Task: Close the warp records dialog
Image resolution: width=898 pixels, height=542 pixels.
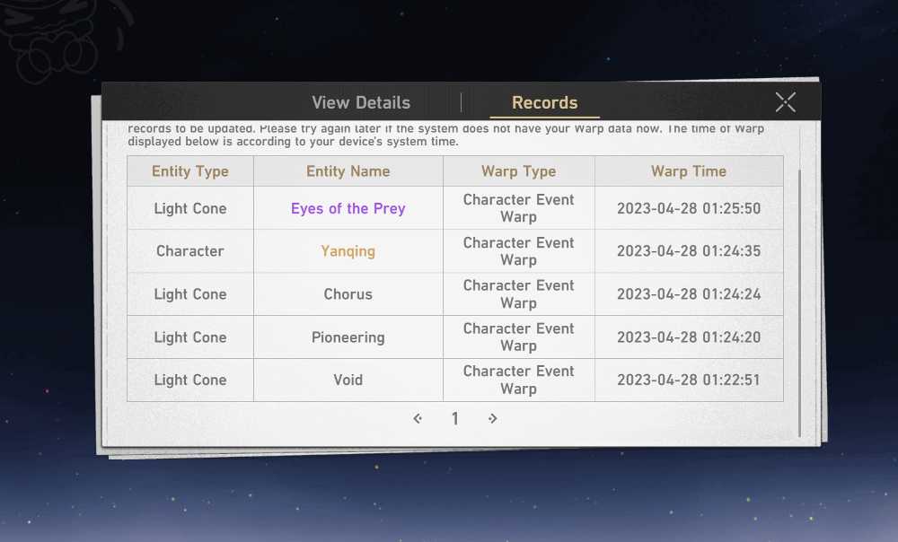Action: [785, 102]
